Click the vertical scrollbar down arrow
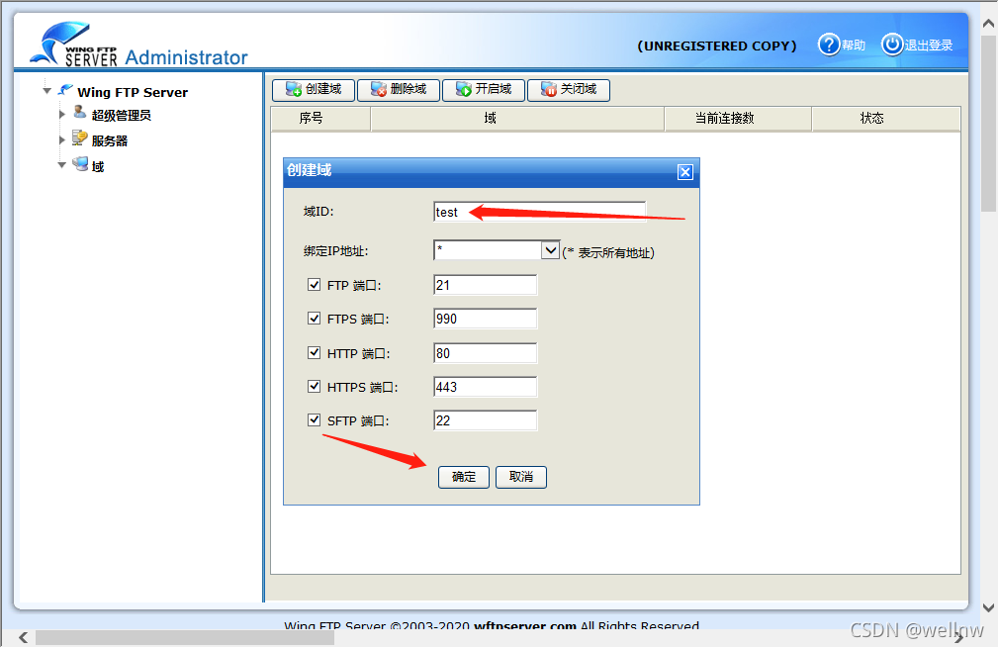 988,607
